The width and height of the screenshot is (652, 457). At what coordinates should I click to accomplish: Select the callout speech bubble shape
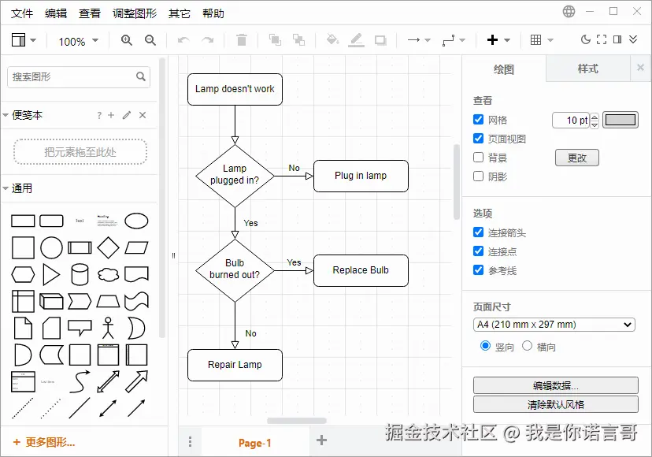tap(80, 328)
